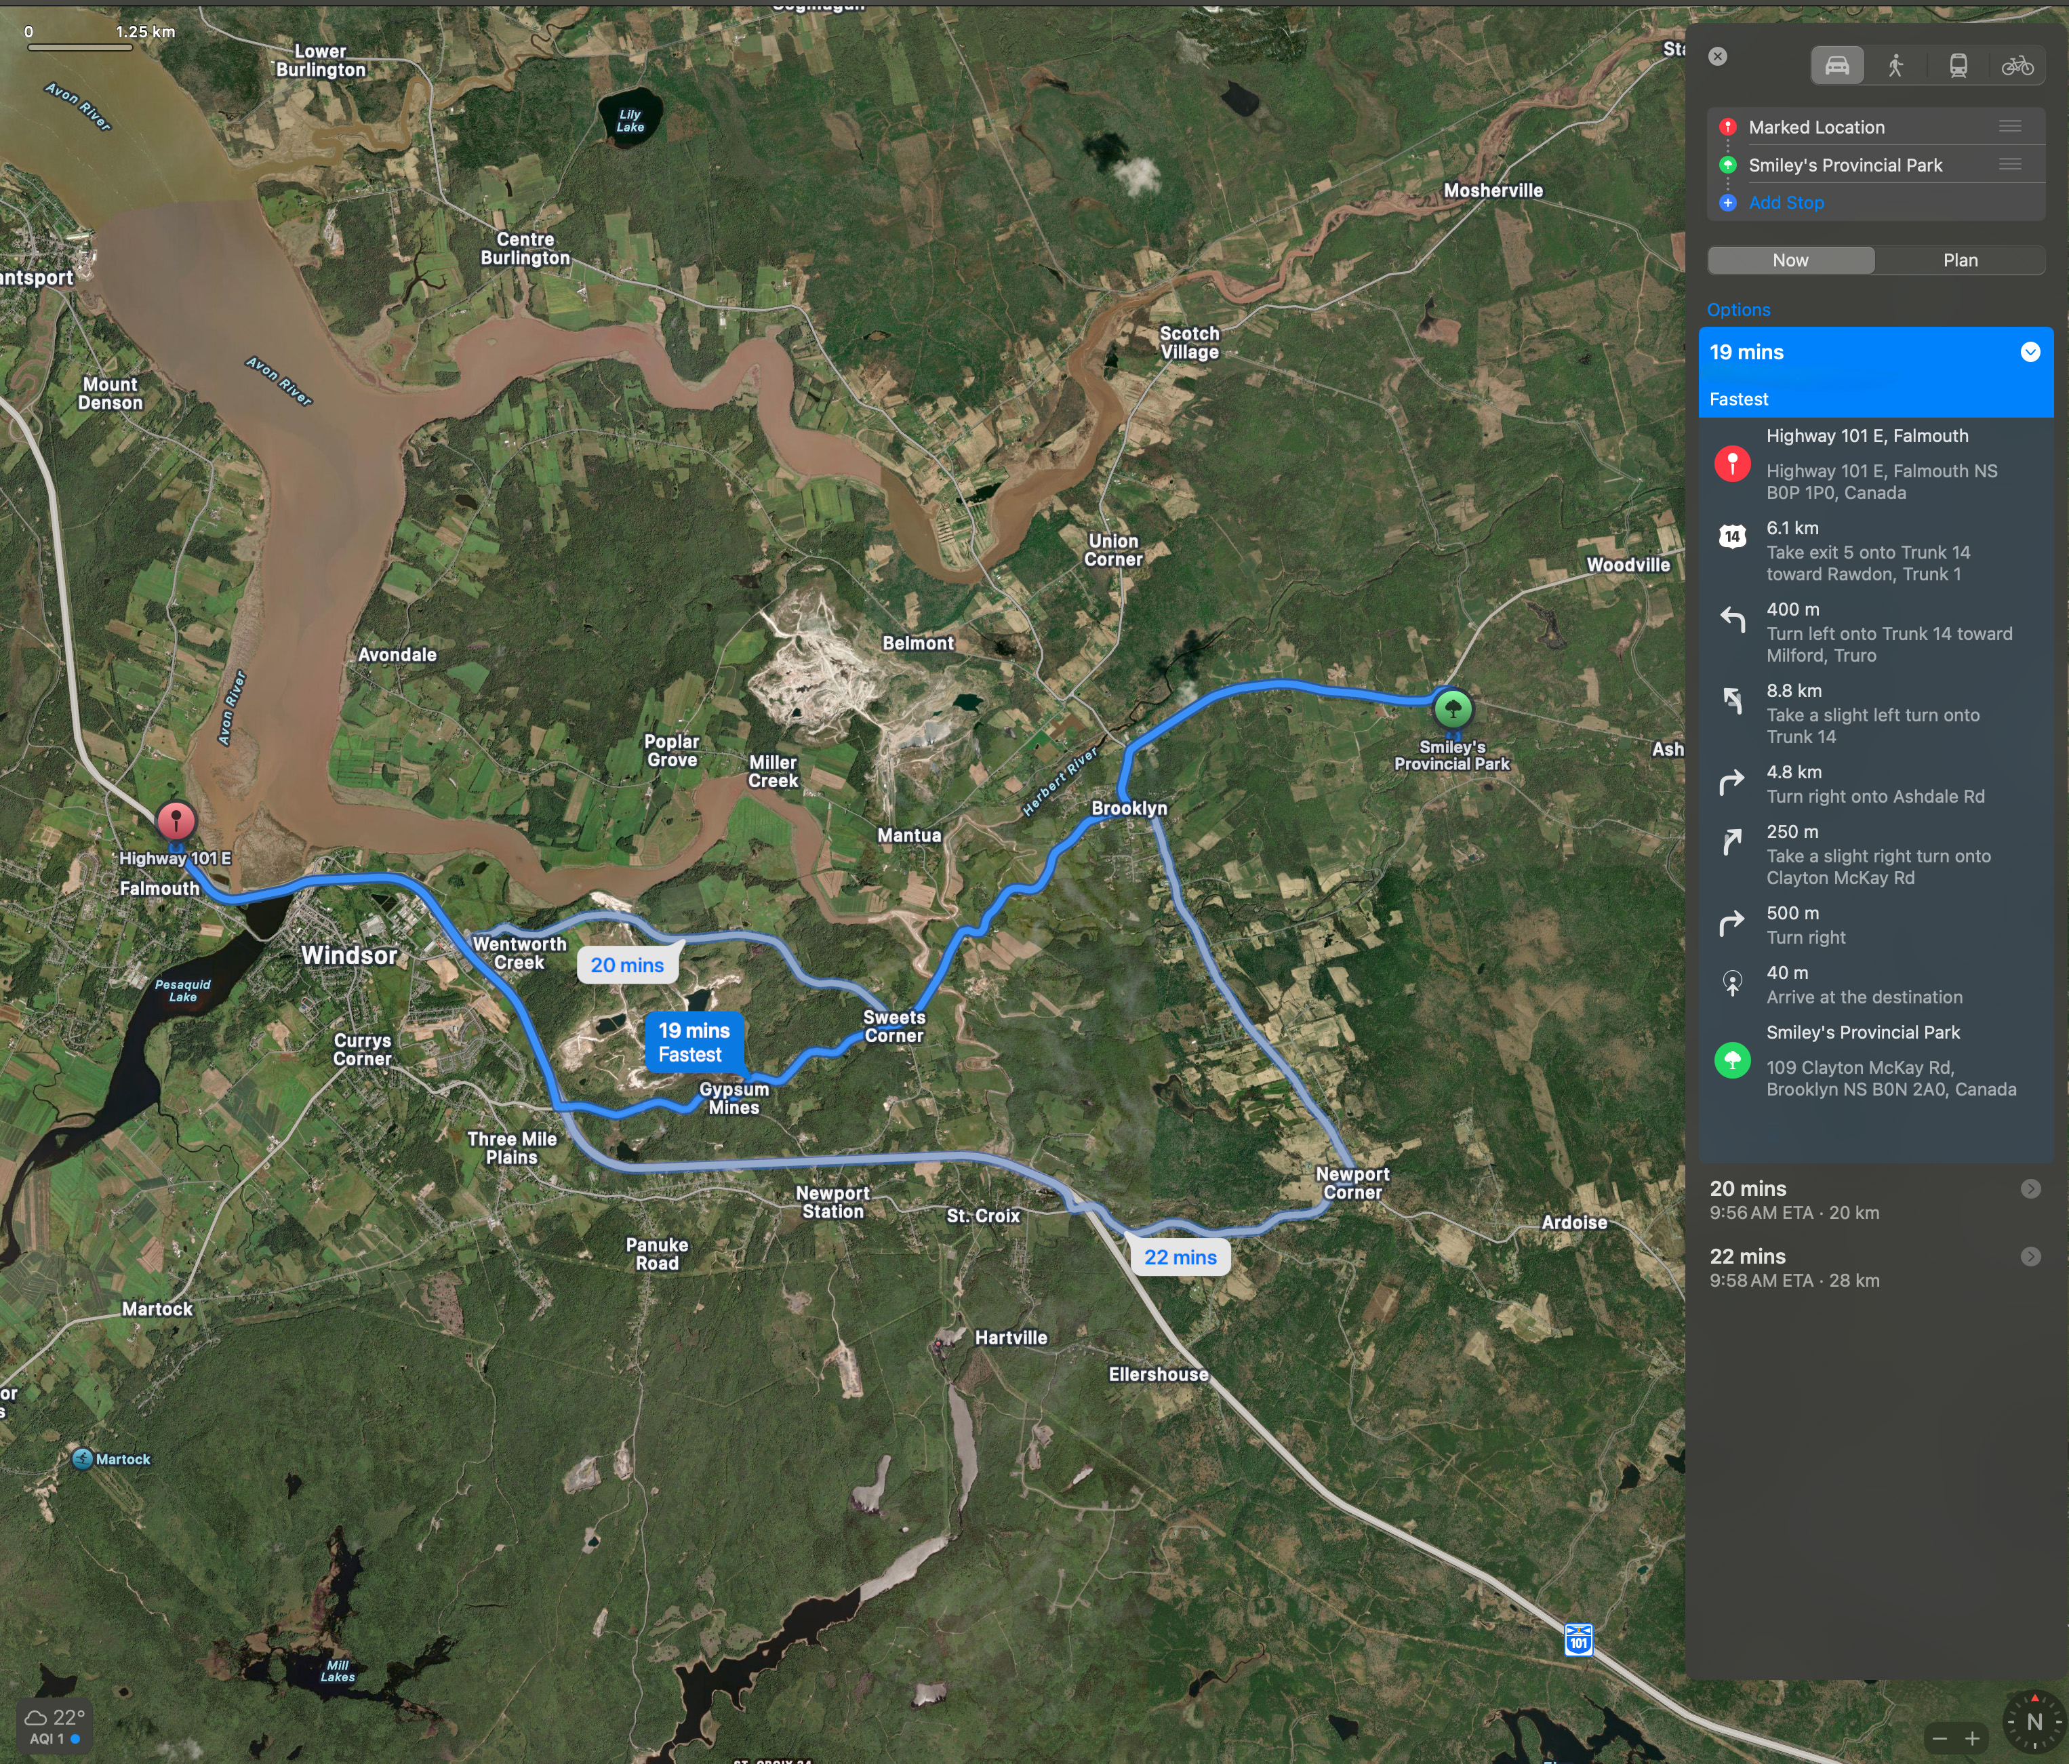Click the green Smiley's Provincial Park icon in stops list
This screenshot has width=2069, height=1764.
(1727, 165)
